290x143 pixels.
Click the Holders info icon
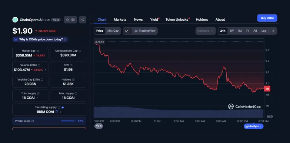73,80
